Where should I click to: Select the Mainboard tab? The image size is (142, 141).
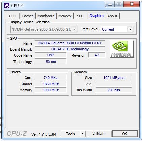point(46,16)
